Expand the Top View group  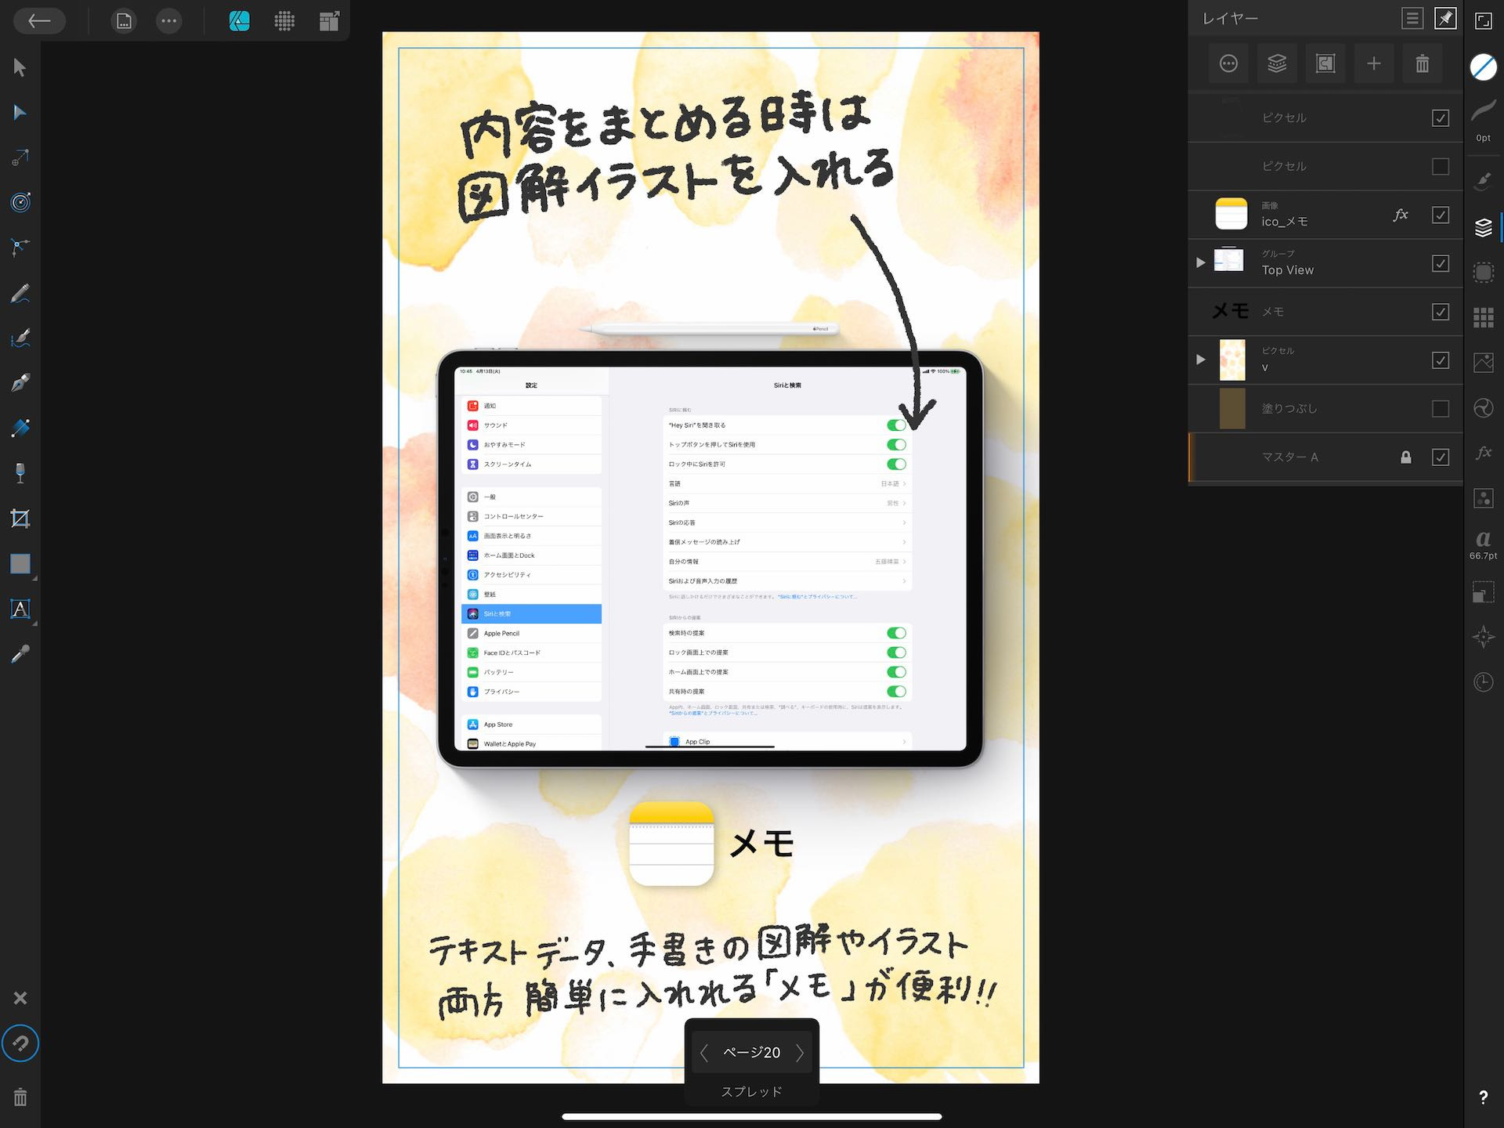click(x=1200, y=263)
